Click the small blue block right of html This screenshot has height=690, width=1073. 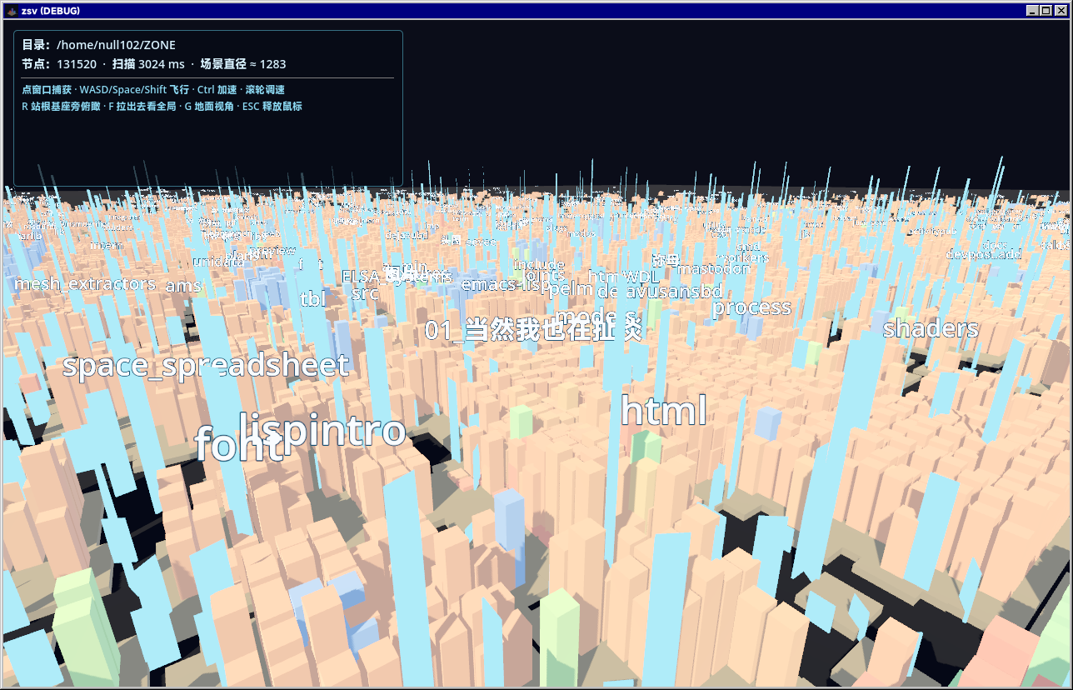(767, 422)
